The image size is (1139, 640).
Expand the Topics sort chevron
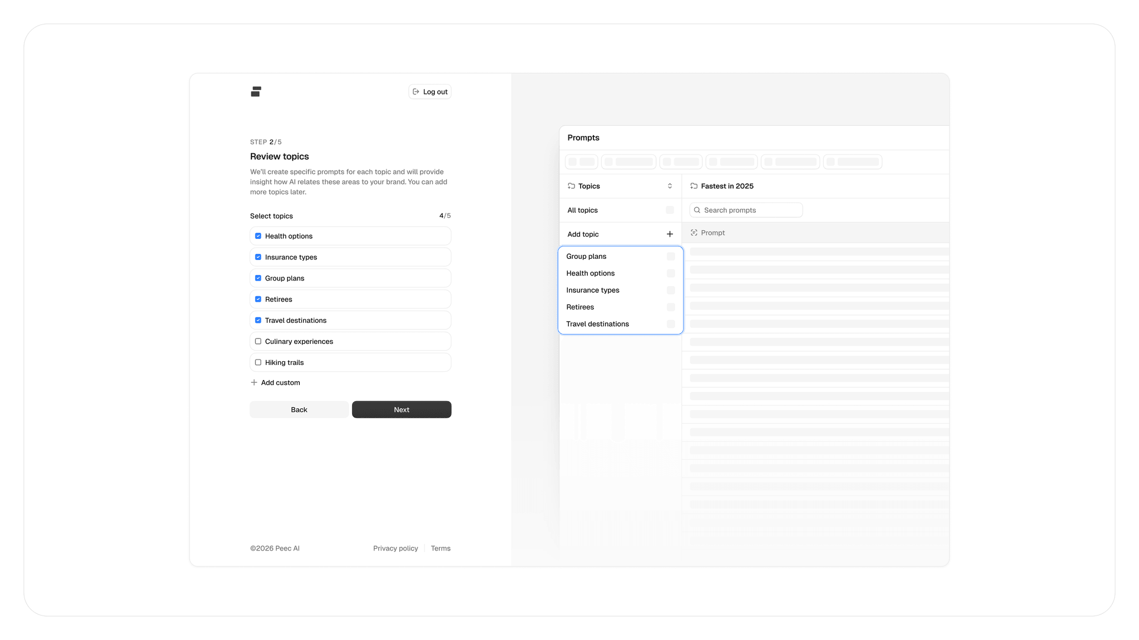tap(670, 186)
